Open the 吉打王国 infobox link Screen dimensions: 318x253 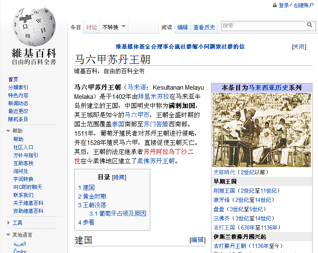pos(224,228)
